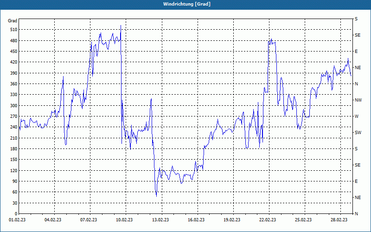
Task: Click the 420 y-axis value
Action: point(14,62)
